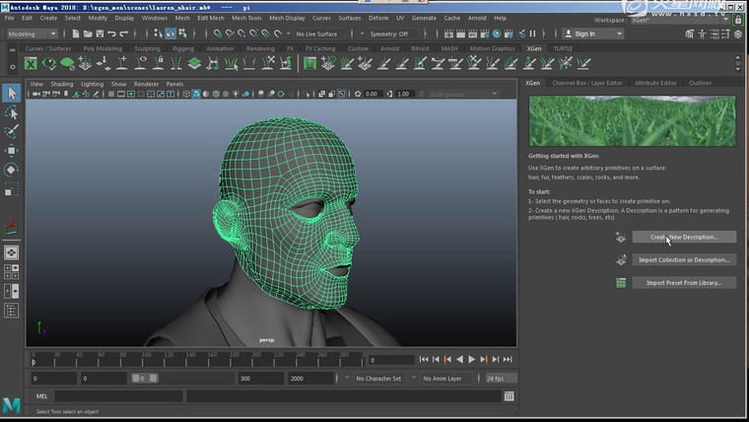
Task: Activate the Lasso Select tool
Action: click(x=12, y=112)
